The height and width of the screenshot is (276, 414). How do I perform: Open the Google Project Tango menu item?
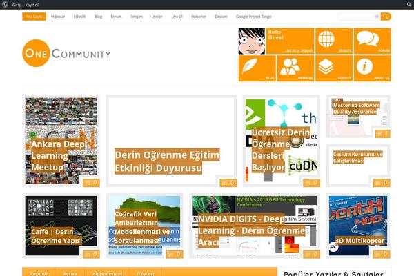point(253,17)
